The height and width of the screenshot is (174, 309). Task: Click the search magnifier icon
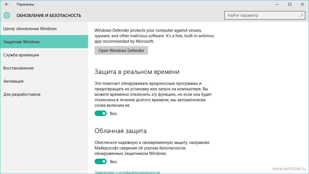301,15
